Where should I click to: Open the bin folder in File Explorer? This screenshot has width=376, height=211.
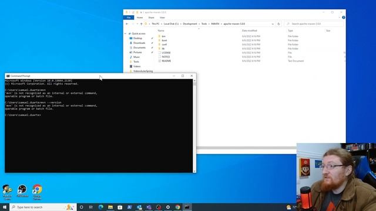(x=163, y=36)
